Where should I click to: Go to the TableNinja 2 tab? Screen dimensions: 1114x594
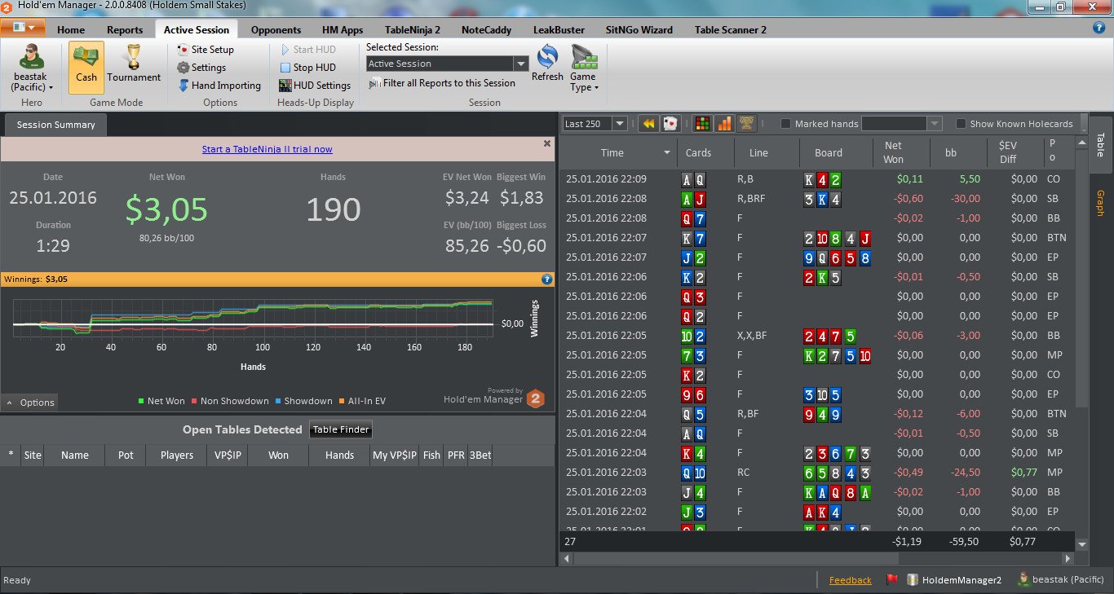(413, 30)
